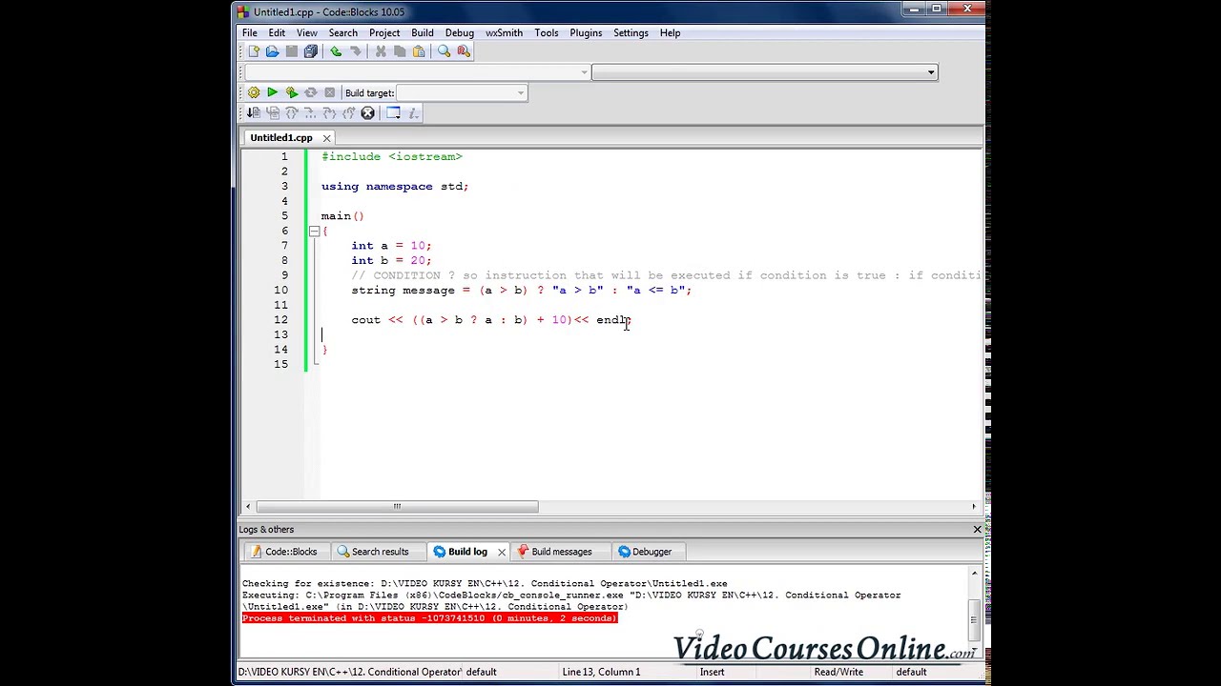Click the Build gear icon
Image resolution: width=1221 pixels, height=686 pixels.
(x=253, y=92)
